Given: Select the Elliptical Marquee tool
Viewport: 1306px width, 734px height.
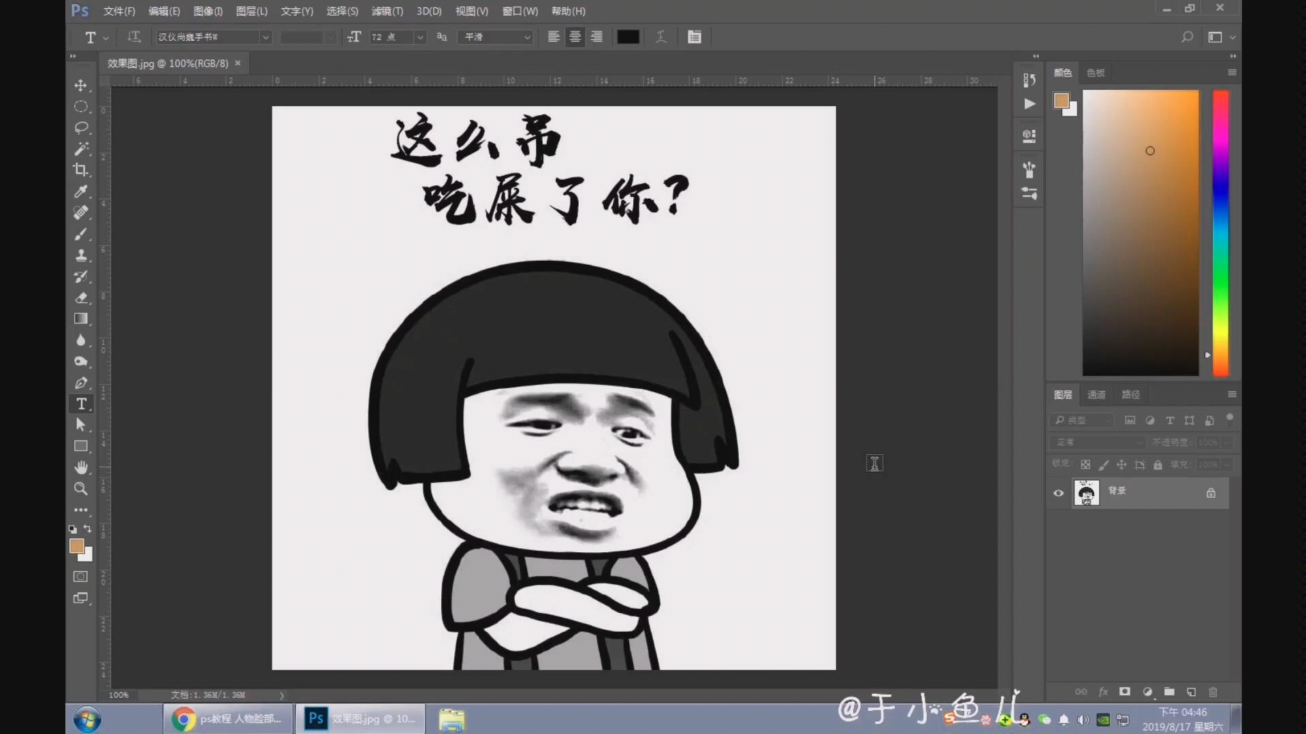Looking at the screenshot, I should (x=81, y=106).
